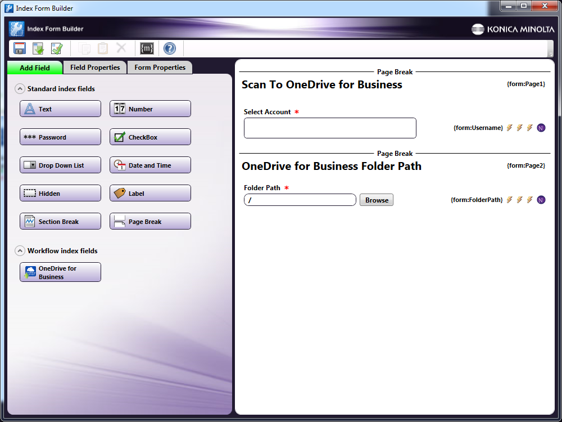Viewport: 562px width, 422px height.
Task: Click the green arrow import icon in toolbar
Action: click(x=38, y=48)
